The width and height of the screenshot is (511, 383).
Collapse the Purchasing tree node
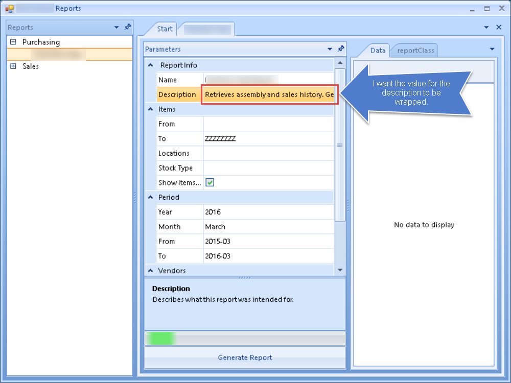coord(13,42)
